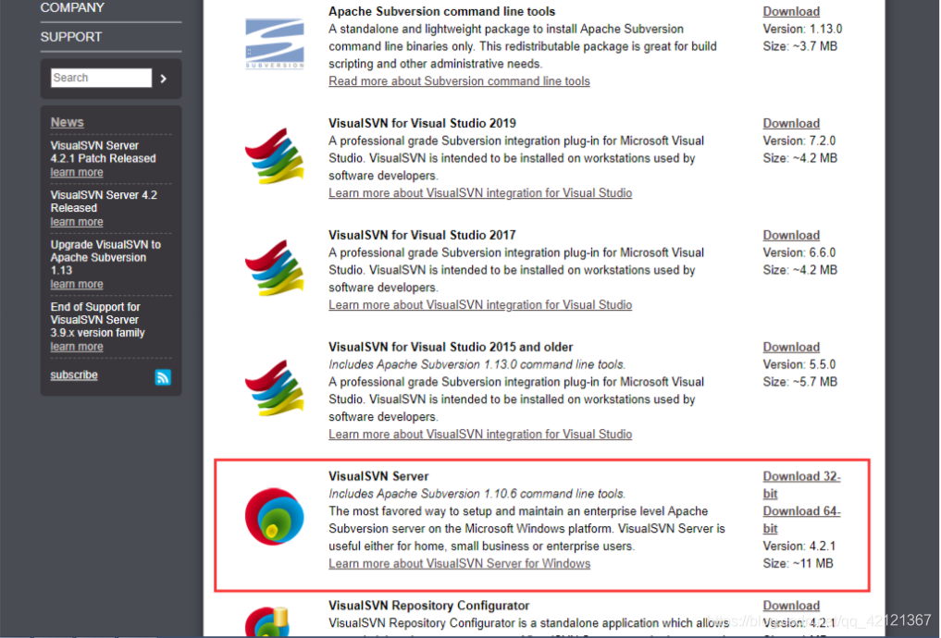This screenshot has width=941, height=638.
Task: Click the VisualSVN for Visual Studio 2019 logo
Action: click(274, 156)
